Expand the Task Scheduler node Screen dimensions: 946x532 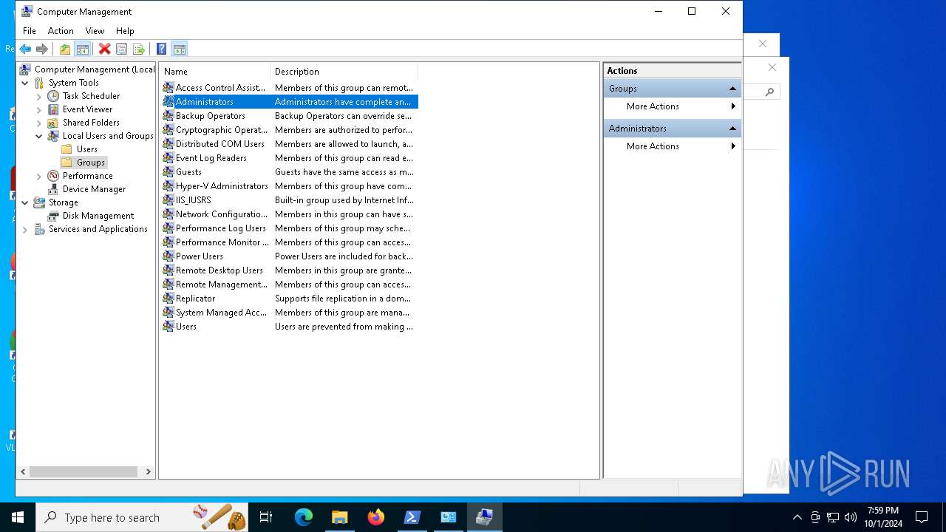click(x=39, y=96)
